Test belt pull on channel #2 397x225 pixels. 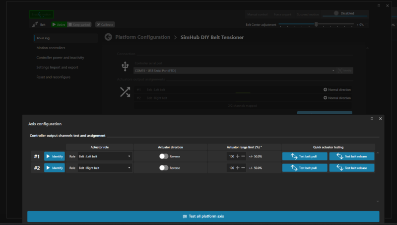click(305, 168)
